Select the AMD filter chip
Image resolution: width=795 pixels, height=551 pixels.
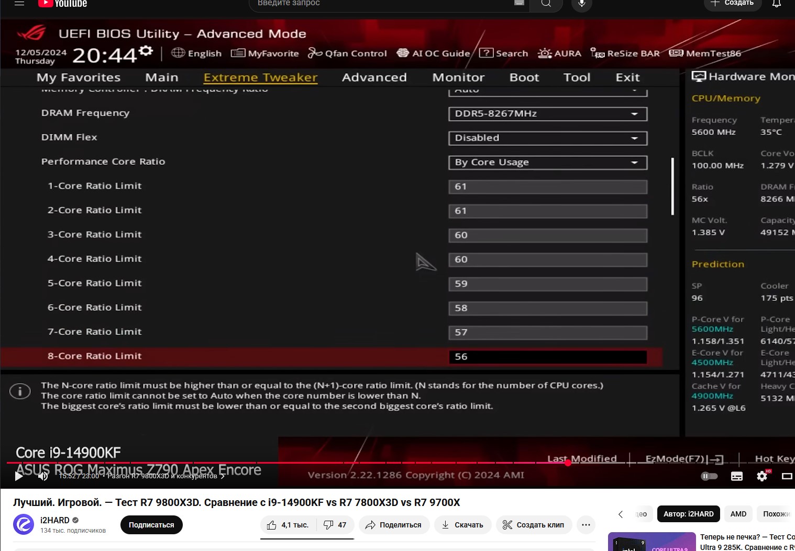738,514
